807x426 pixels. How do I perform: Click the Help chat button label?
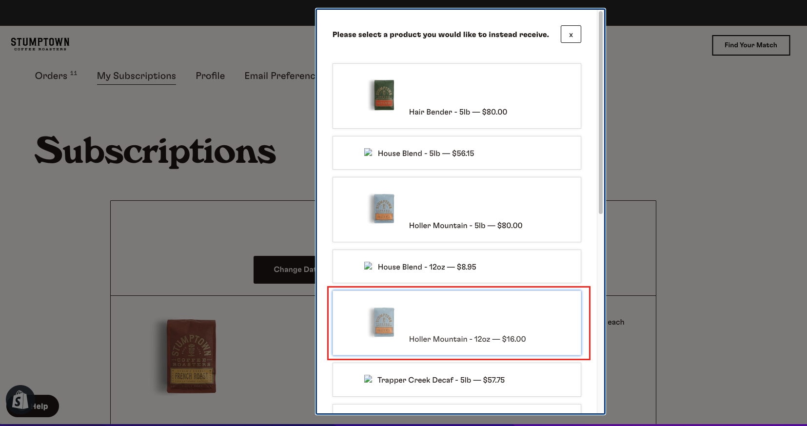[x=41, y=406]
